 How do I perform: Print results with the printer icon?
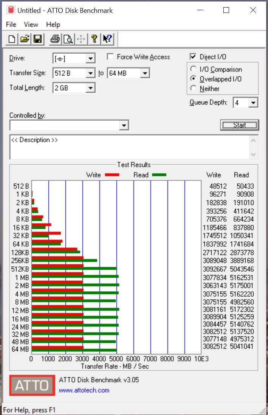(55, 39)
